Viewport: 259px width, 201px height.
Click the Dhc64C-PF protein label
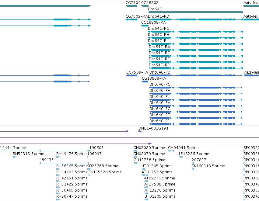[159, 121]
